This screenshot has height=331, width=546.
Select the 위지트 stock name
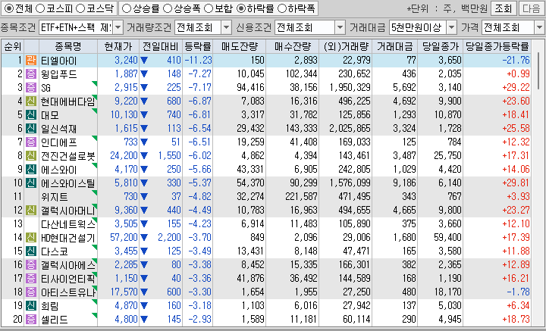click(x=55, y=197)
